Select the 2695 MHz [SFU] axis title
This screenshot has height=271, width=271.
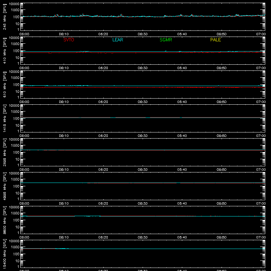tap(4, 152)
